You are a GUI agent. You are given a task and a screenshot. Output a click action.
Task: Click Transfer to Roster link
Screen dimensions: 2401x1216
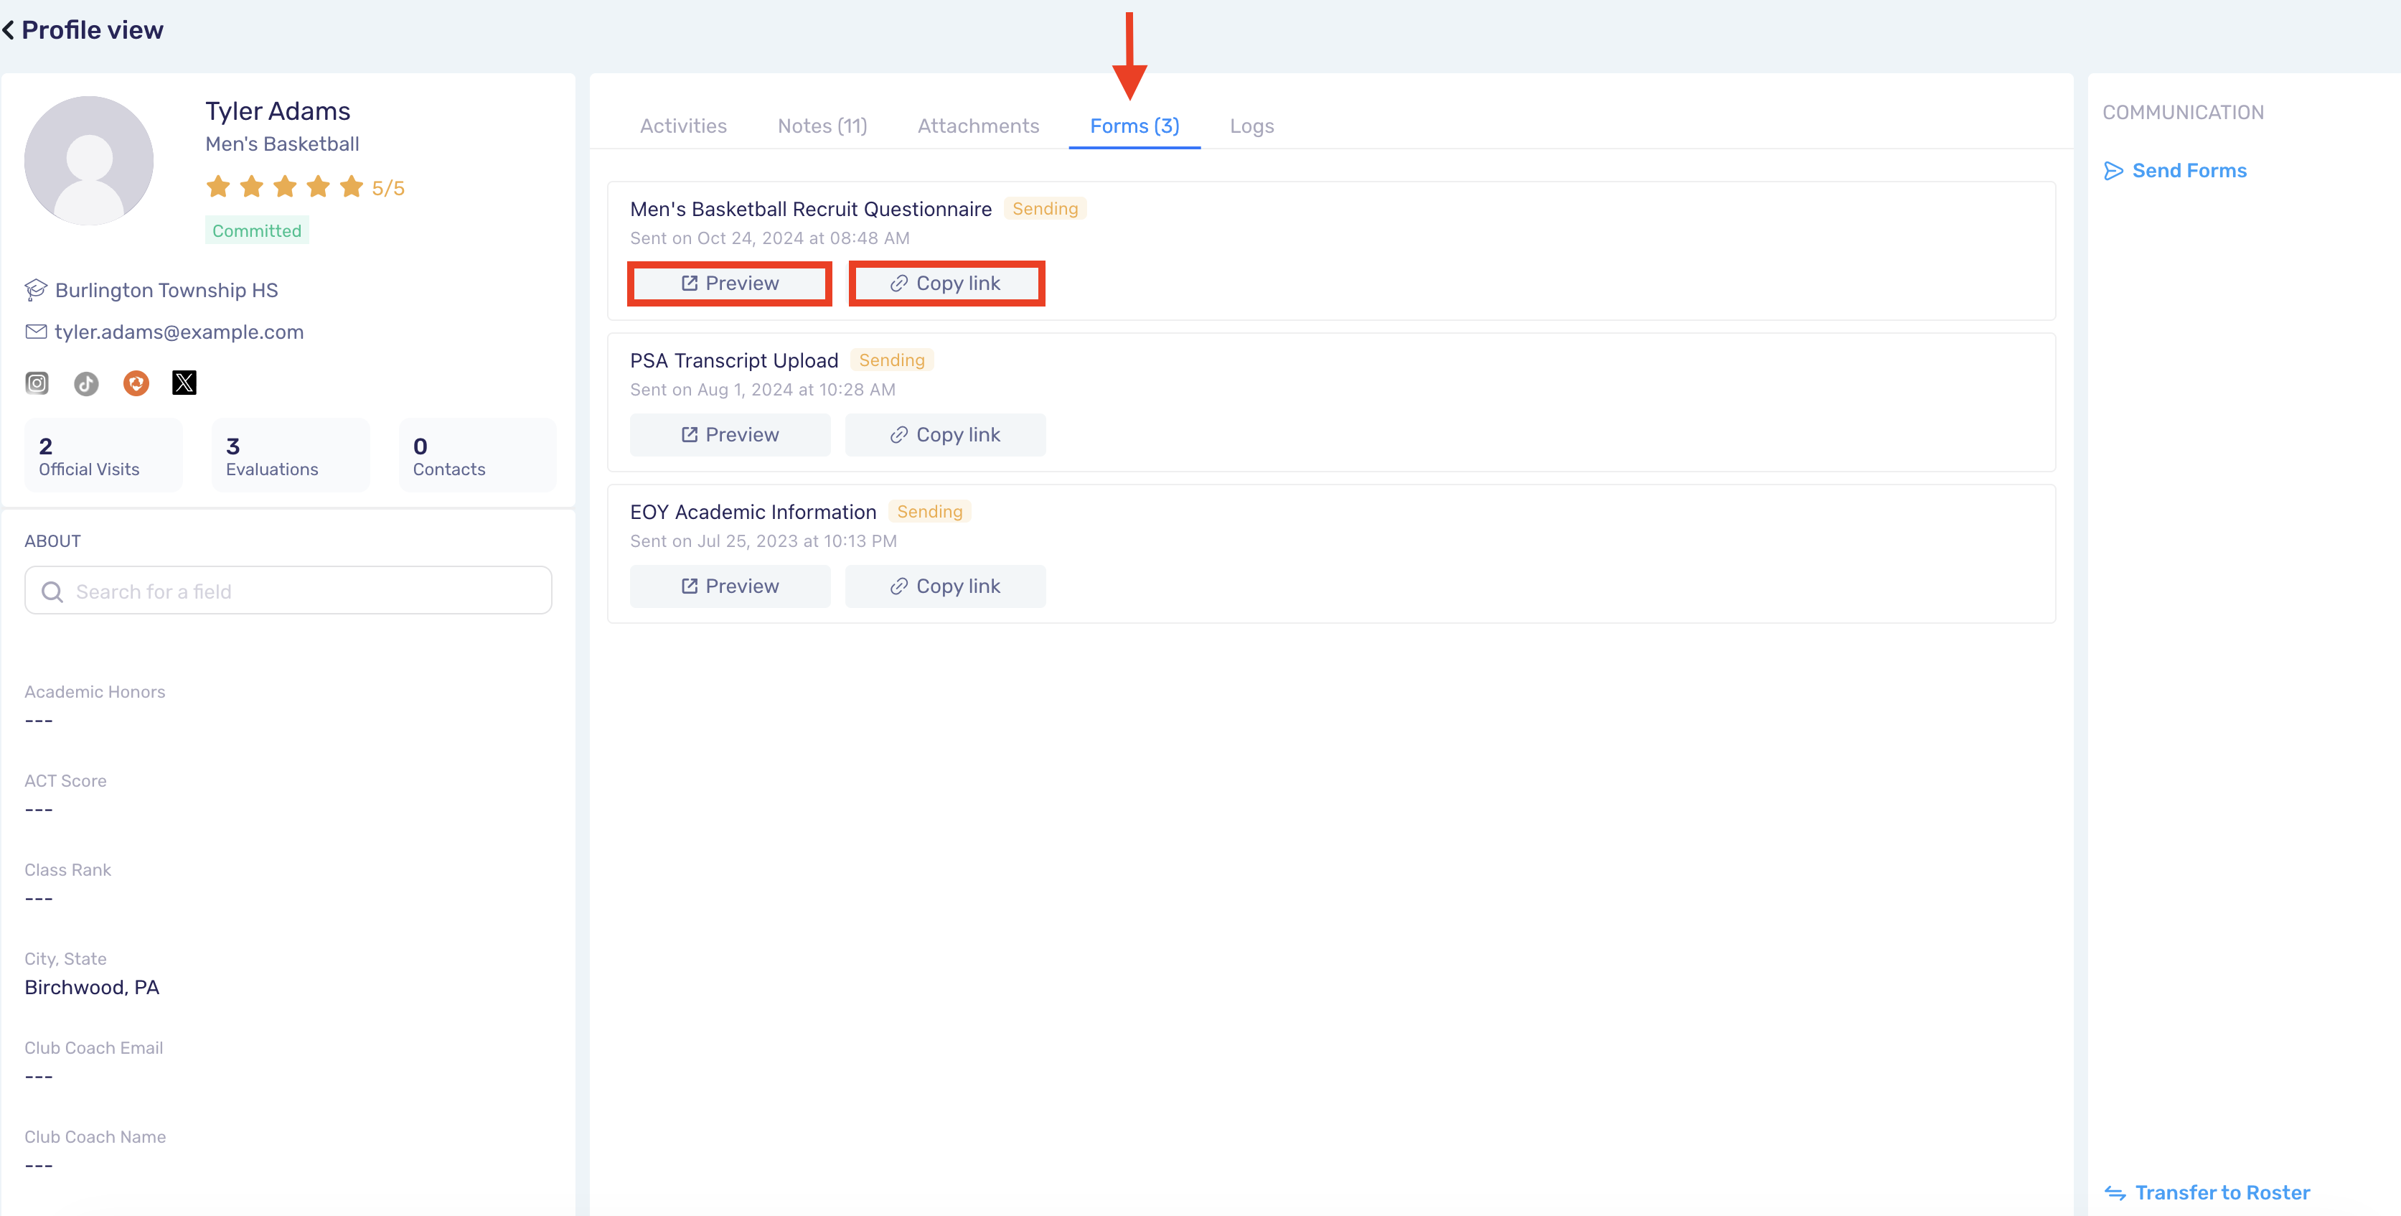[x=2207, y=1193]
